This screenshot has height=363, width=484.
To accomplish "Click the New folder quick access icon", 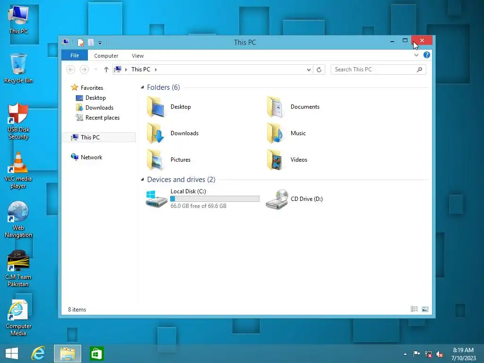I will pos(91,42).
